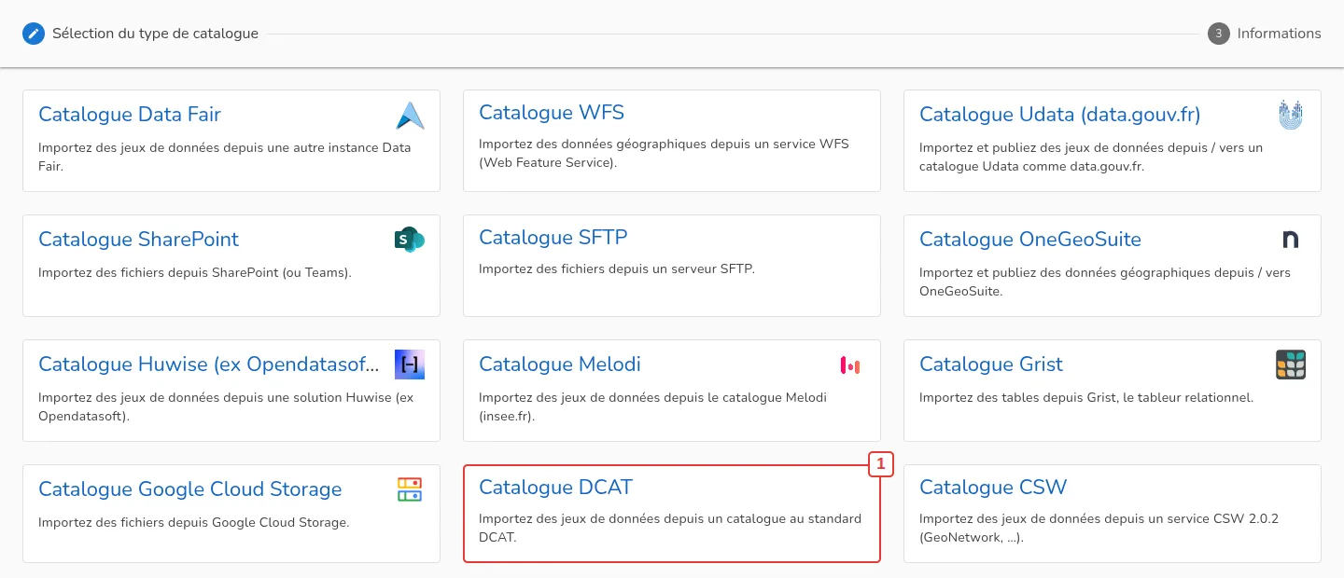Click the Data Fair logo icon
Viewport: 1344px width, 578px height.
pyautogui.click(x=410, y=115)
